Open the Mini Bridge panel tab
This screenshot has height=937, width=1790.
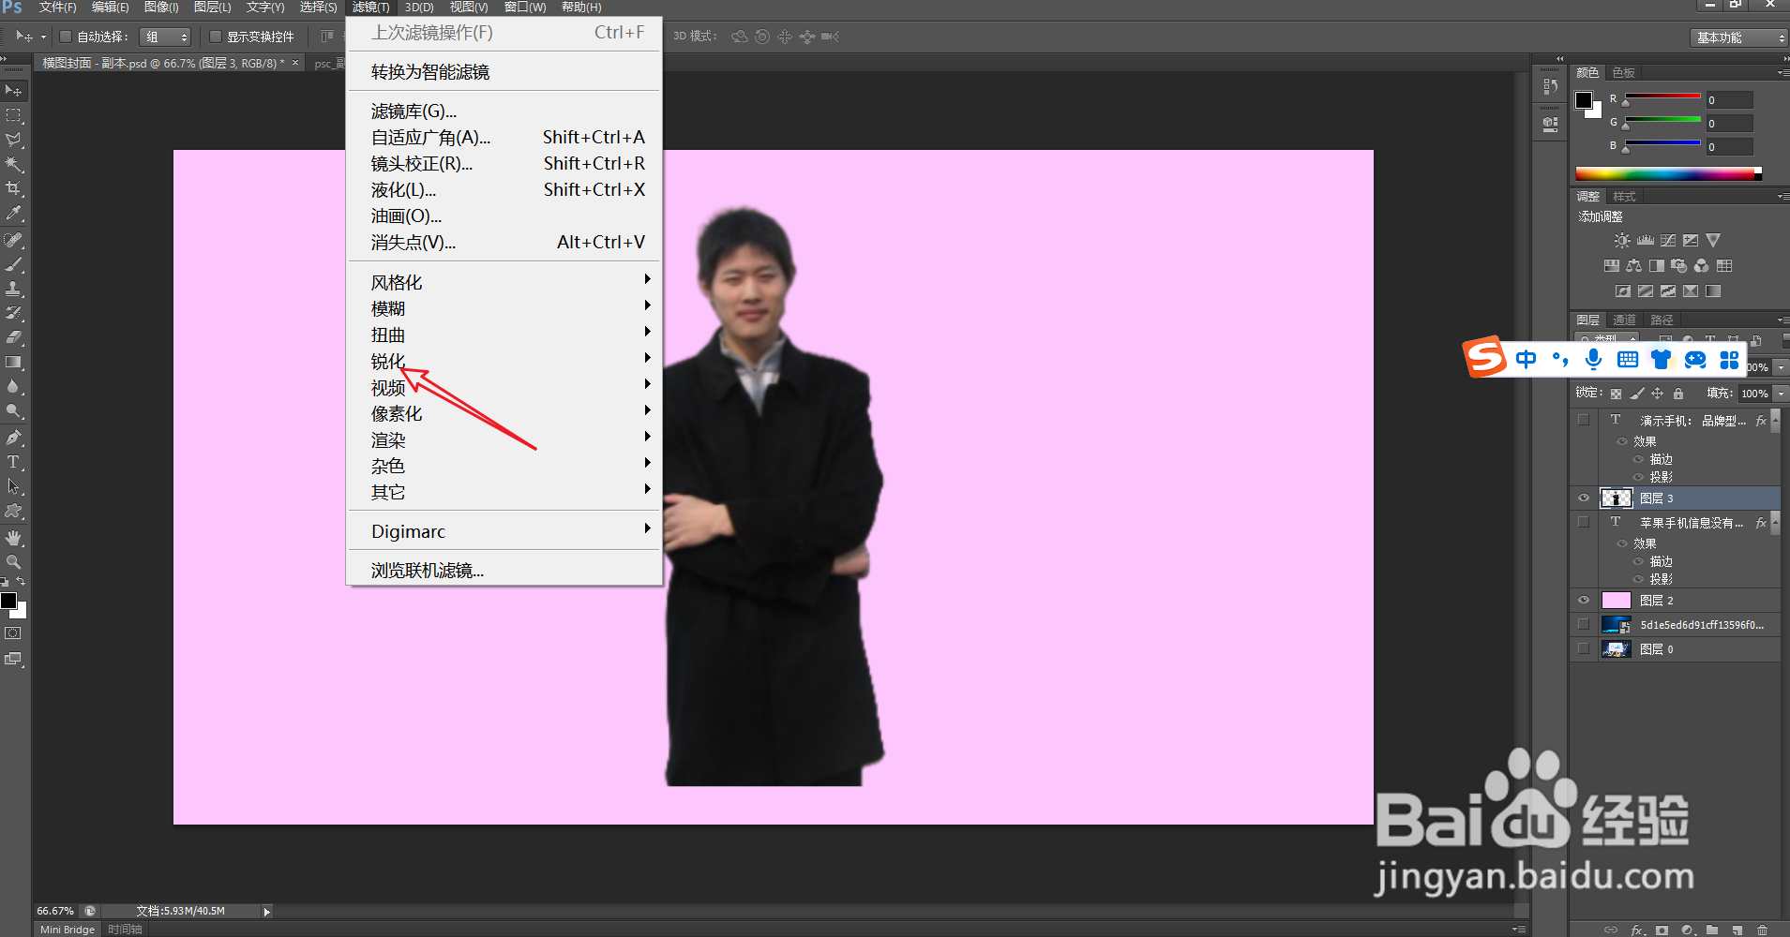coord(68,930)
